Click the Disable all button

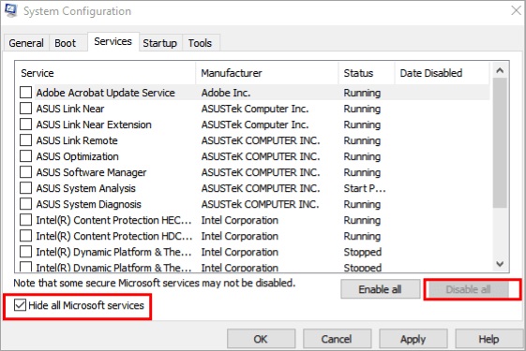pos(469,289)
